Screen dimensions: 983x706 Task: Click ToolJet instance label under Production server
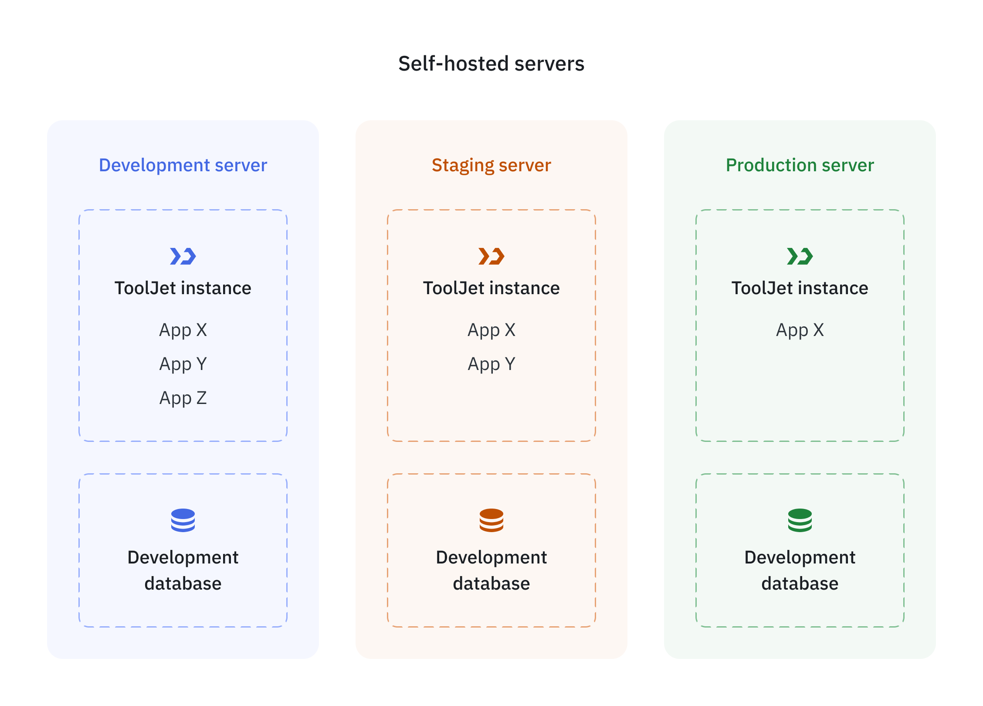coord(800,288)
